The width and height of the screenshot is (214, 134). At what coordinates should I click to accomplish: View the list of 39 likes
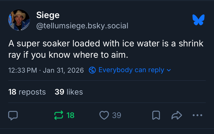click(x=69, y=92)
